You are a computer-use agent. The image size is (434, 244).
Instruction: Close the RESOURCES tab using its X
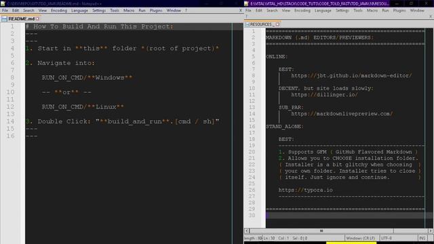pyautogui.click(x=277, y=24)
